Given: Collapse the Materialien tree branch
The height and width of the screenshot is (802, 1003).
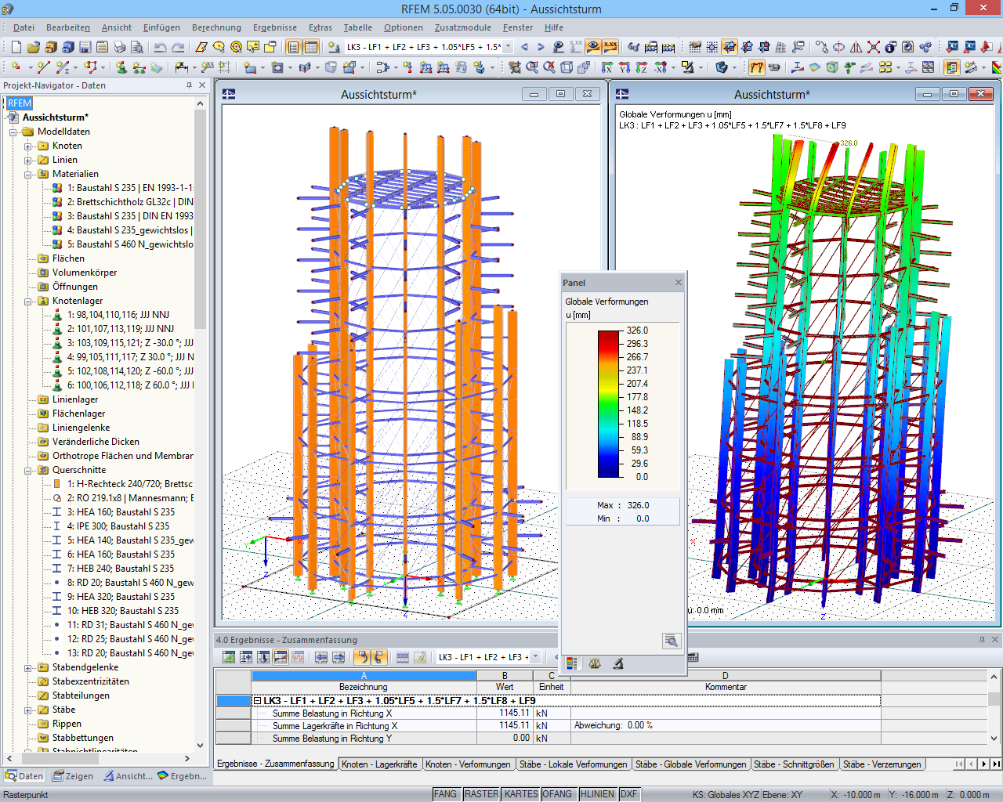Looking at the screenshot, I should click(27, 173).
